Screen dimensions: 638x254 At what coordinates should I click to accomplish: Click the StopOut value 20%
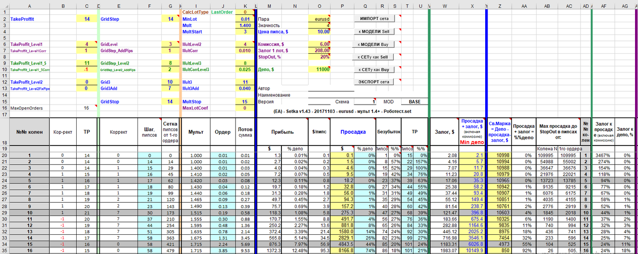point(319,57)
